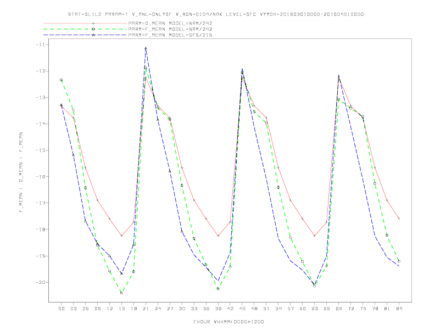Click x-axis tick label 36

pyautogui.click(x=206, y=309)
